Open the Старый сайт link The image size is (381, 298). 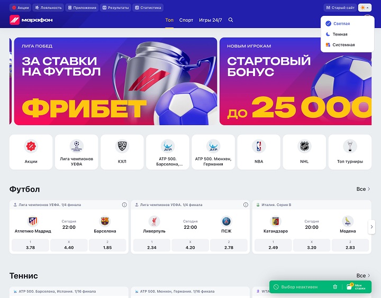tap(340, 8)
